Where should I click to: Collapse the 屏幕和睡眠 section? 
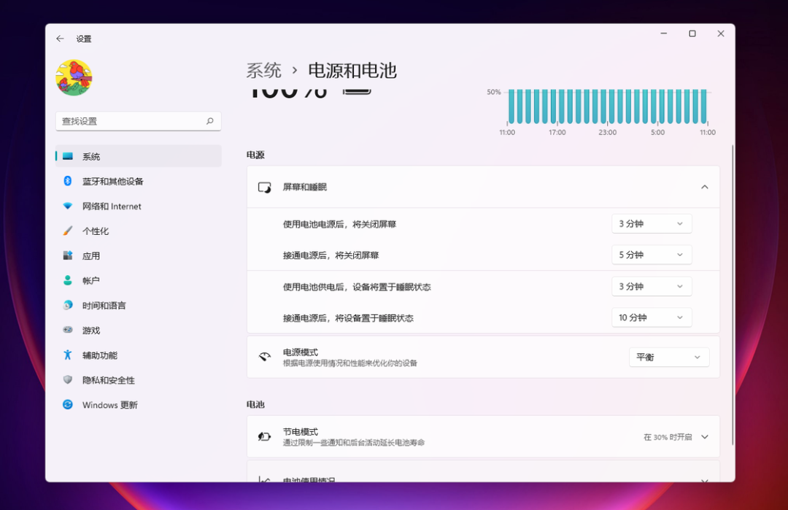point(705,187)
